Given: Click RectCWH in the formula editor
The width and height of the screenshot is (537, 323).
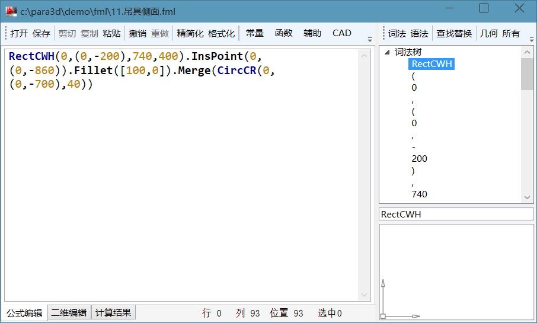Looking at the screenshot, I should pyautogui.click(x=31, y=56).
